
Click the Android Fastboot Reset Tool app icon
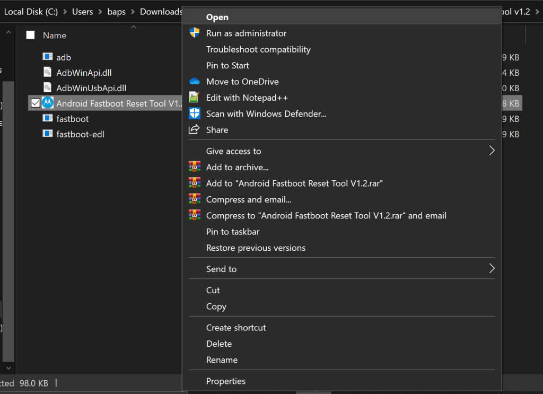(48, 103)
